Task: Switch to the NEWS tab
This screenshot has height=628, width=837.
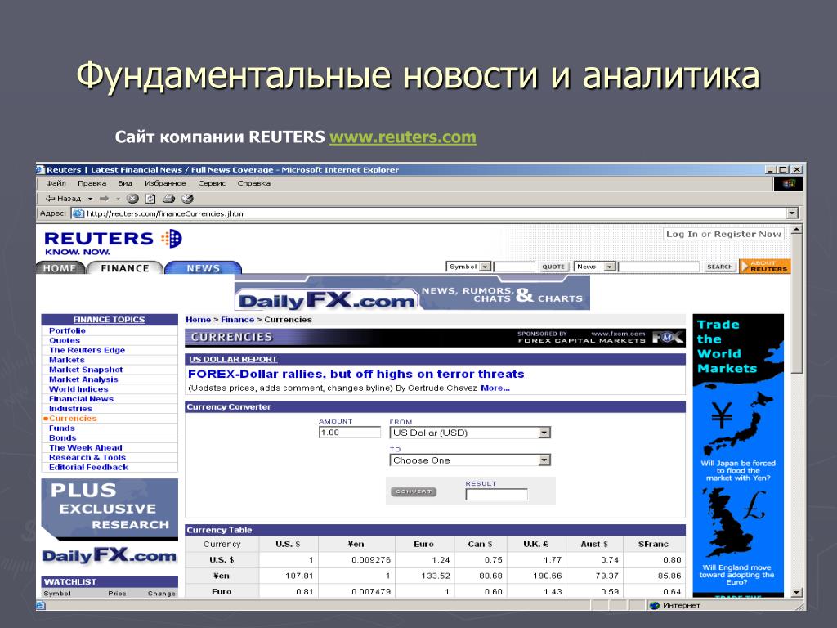Action: point(203,268)
